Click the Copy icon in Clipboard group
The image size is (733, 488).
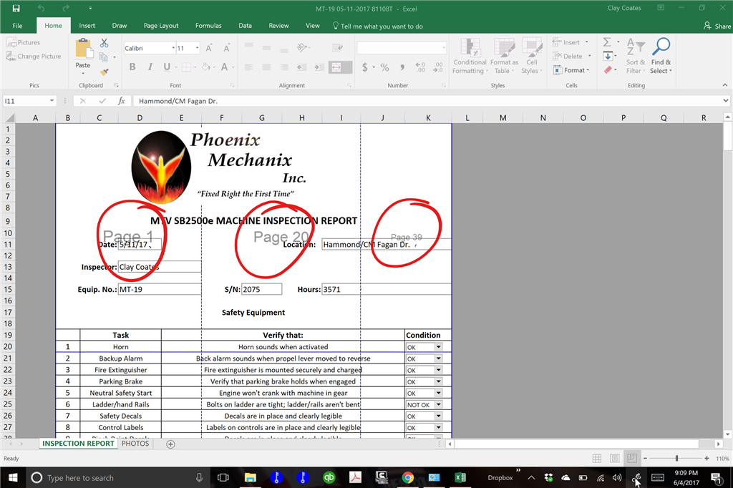pyautogui.click(x=104, y=57)
